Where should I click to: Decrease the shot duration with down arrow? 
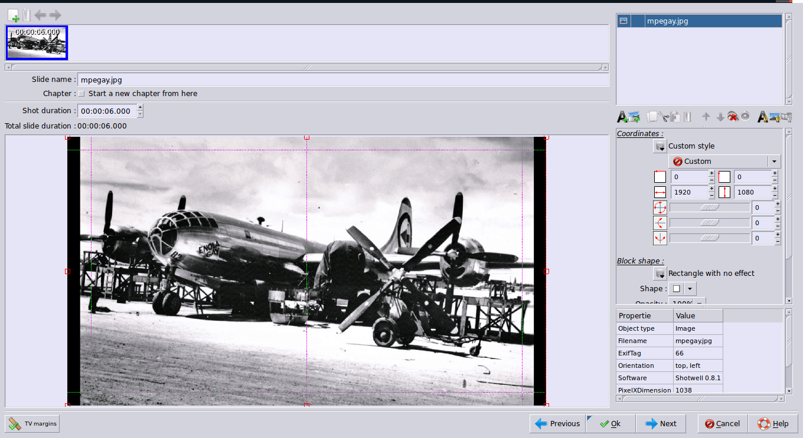pyautogui.click(x=140, y=114)
